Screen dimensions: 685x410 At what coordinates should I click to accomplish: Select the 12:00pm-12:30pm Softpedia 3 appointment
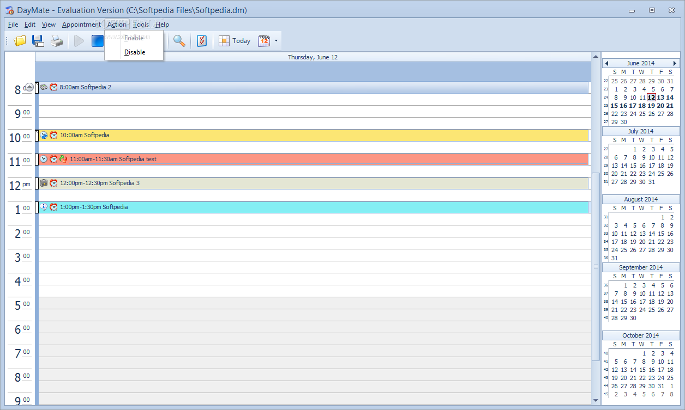(x=314, y=183)
